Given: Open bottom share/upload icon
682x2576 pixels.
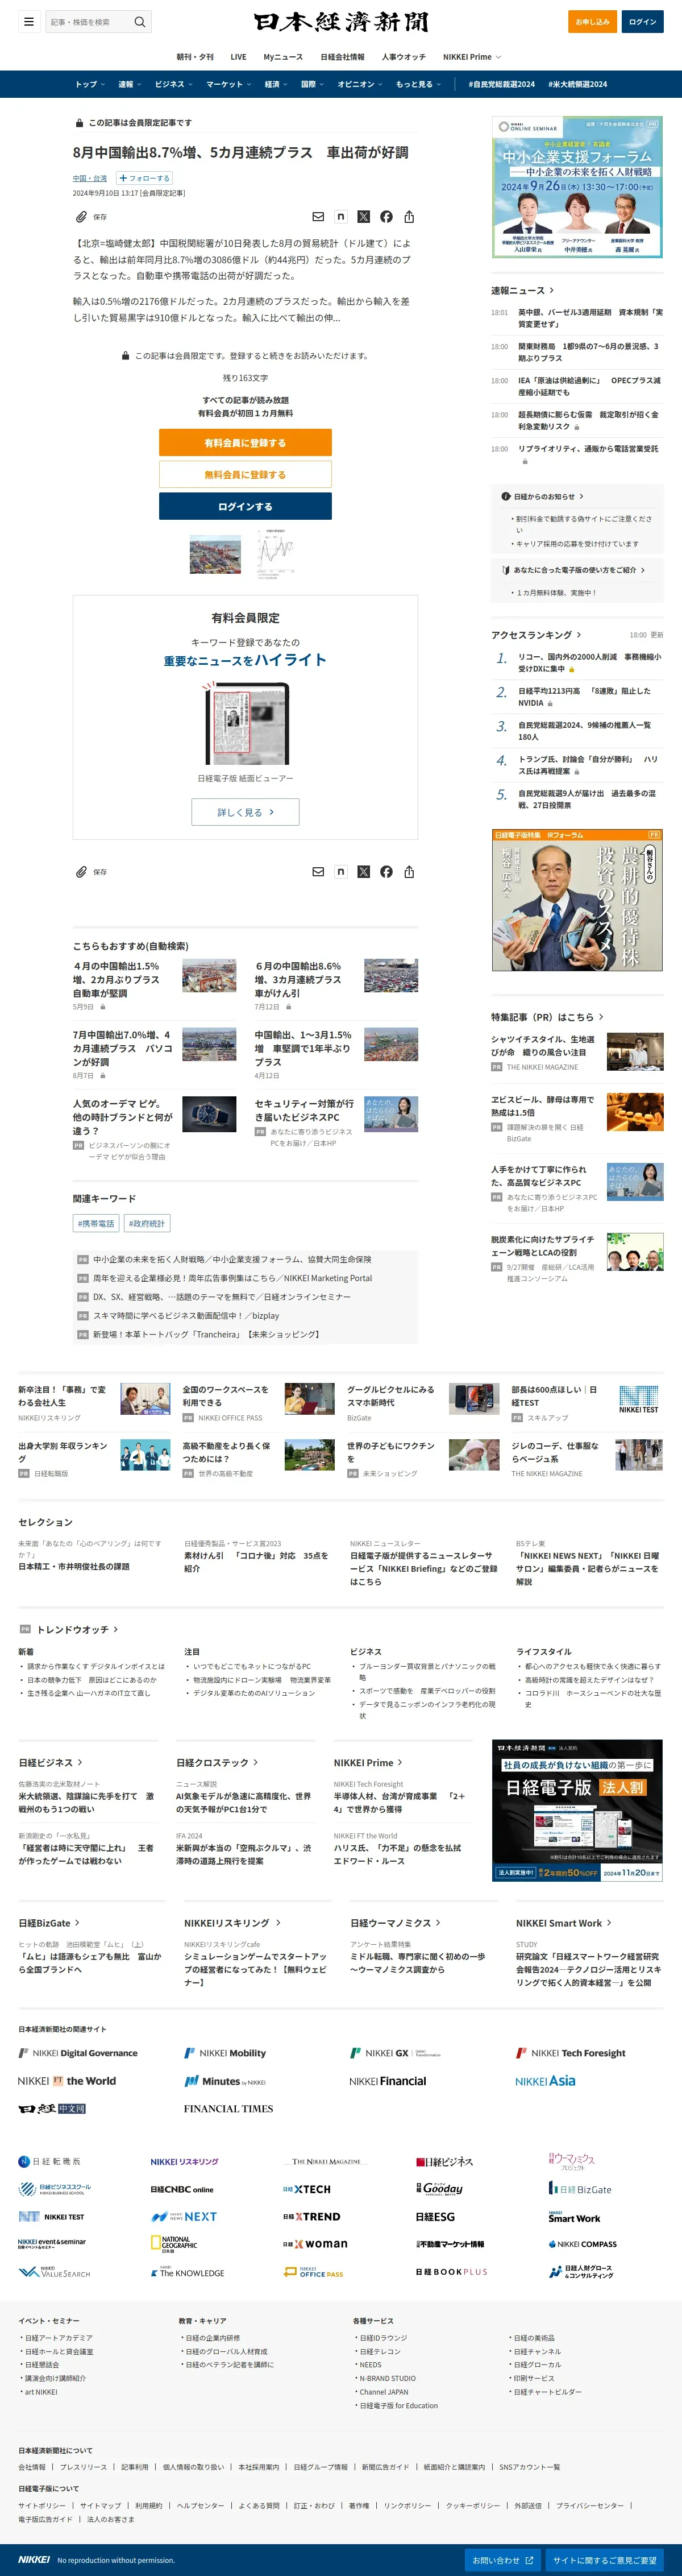Looking at the screenshot, I should click(409, 872).
